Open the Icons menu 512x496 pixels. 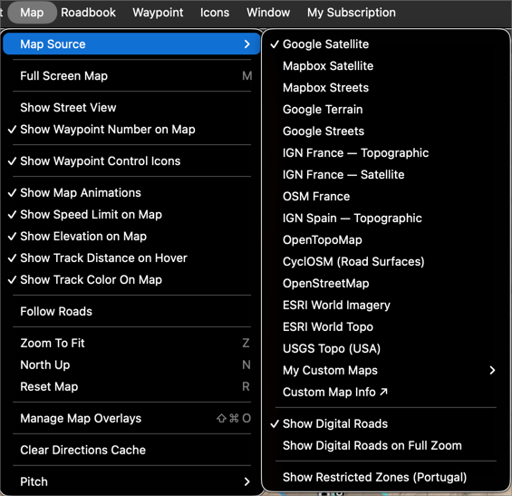[x=215, y=13]
